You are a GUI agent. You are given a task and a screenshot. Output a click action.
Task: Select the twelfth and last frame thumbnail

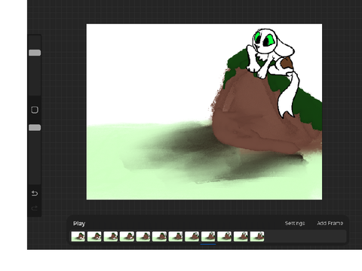[x=257, y=236]
